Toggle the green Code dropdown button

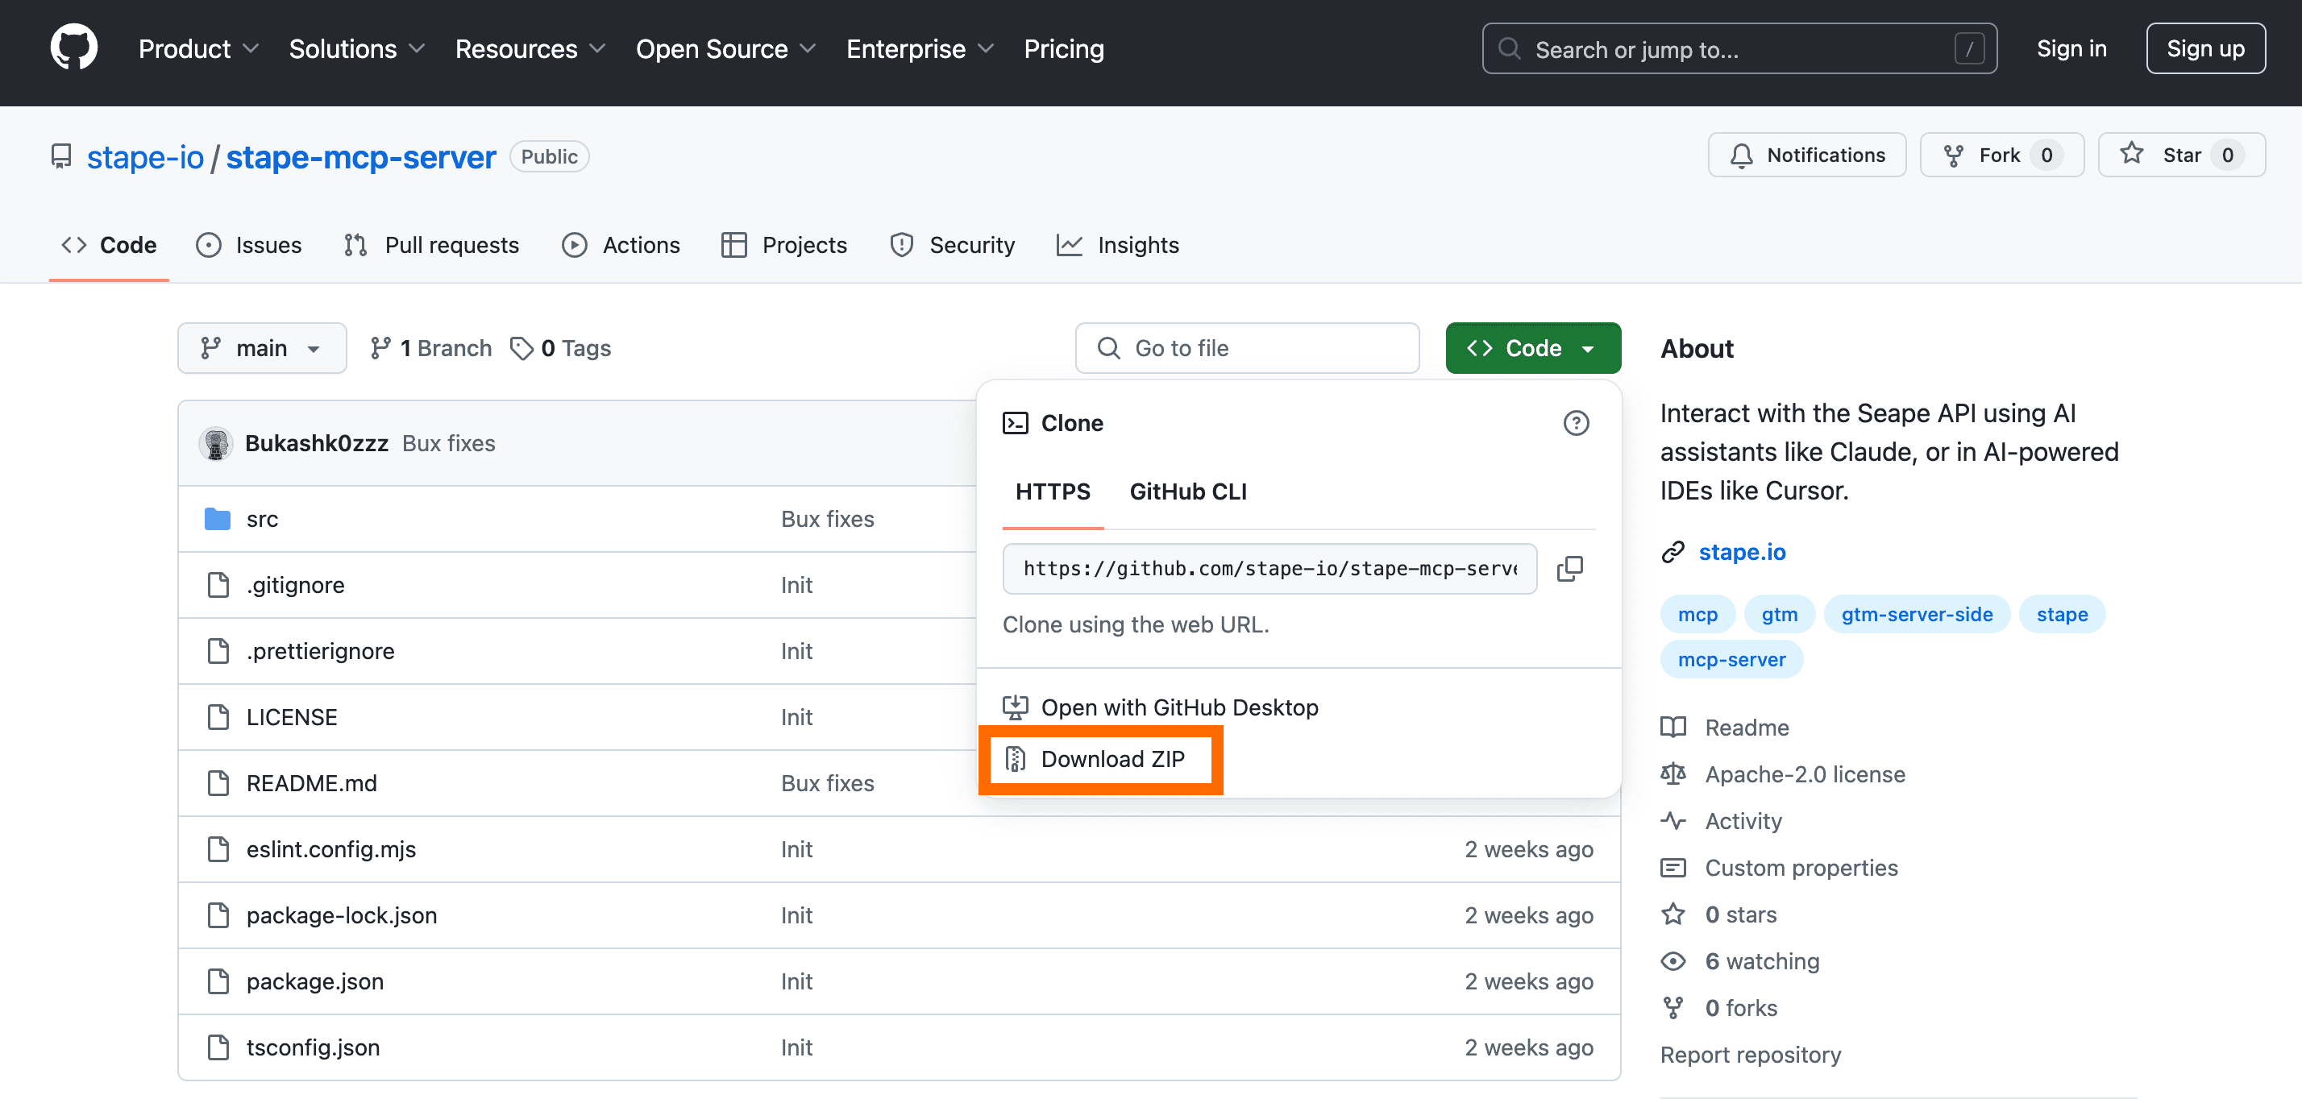[1532, 348]
